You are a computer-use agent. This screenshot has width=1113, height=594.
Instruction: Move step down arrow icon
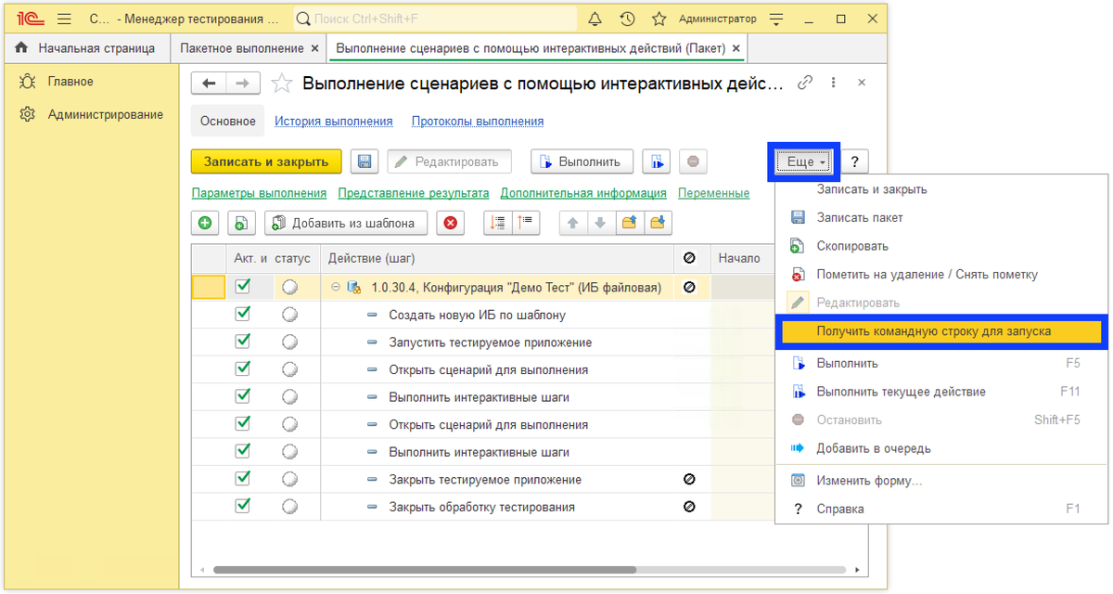pyautogui.click(x=600, y=223)
